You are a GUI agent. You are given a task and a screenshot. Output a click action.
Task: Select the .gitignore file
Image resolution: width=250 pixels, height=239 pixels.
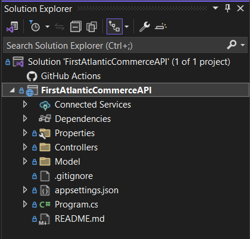click(74, 176)
